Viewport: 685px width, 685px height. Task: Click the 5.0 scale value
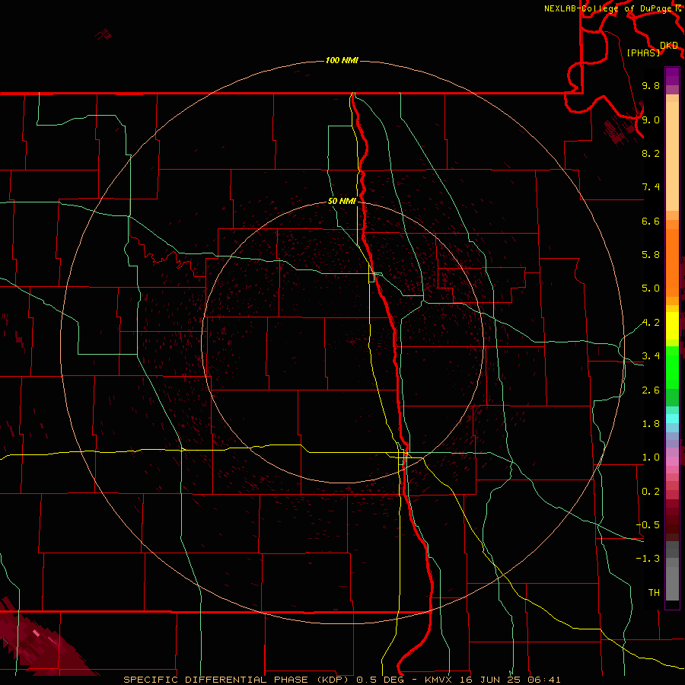tap(651, 288)
